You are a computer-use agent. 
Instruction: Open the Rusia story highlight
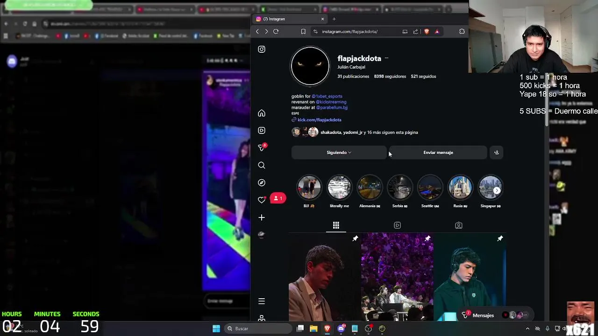460,188
